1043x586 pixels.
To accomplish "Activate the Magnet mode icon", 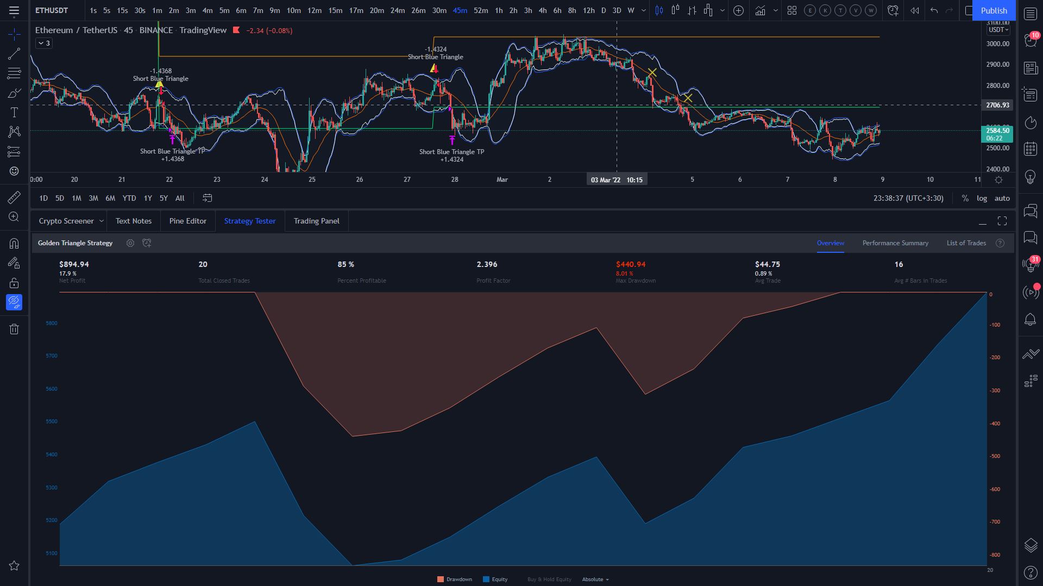I will coord(14,243).
